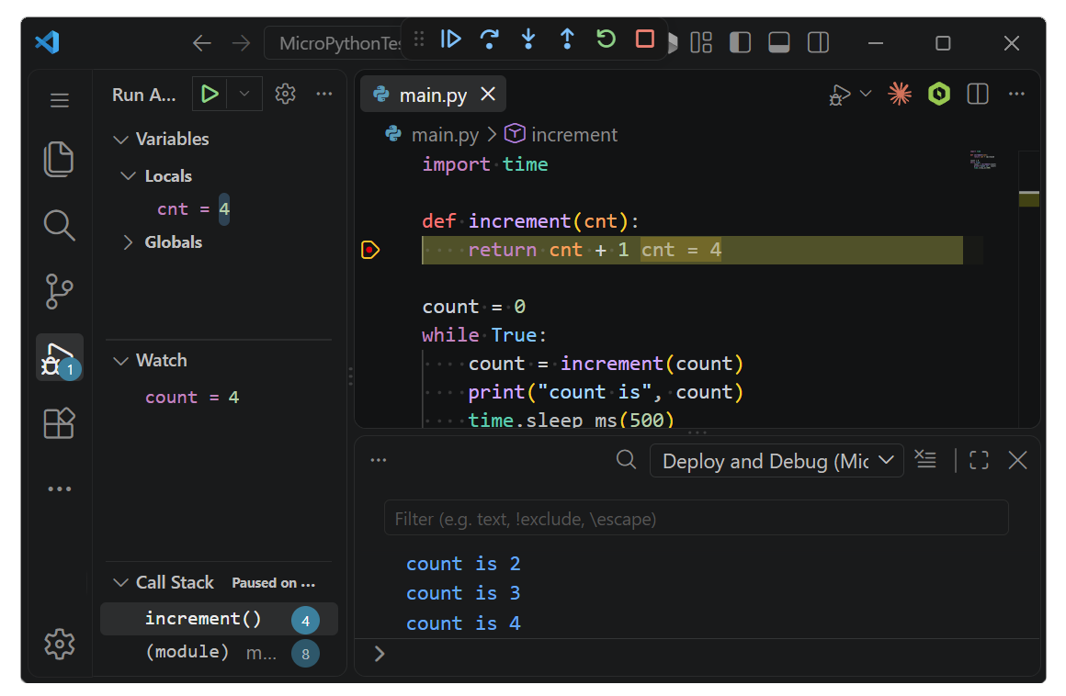This screenshot has width=1066, height=696.
Task: Open launch.json via gear icon
Action: tap(285, 94)
